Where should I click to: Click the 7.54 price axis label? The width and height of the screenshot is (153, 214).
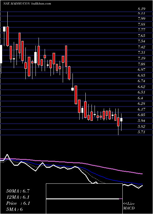tap(141, 41)
